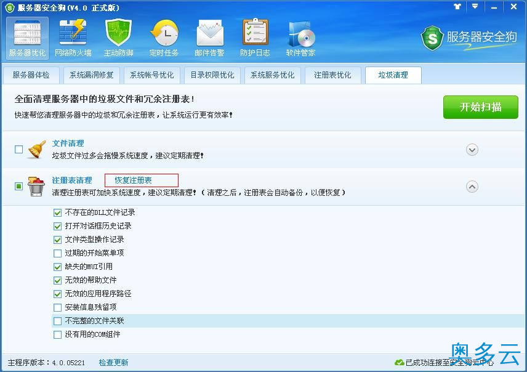Switch to 目录权限优化 tab
The height and width of the screenshot is (372, 527).
pyautogui.click(x=212, y=75)
